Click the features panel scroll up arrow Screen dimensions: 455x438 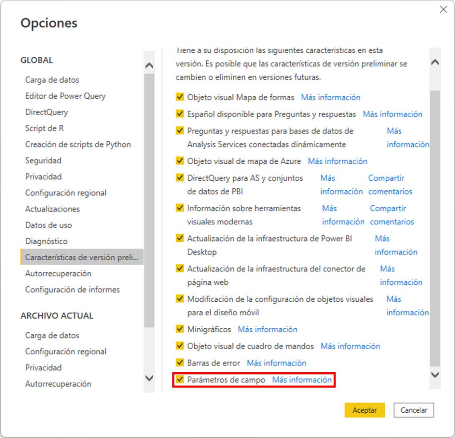(x=435, y=62)
